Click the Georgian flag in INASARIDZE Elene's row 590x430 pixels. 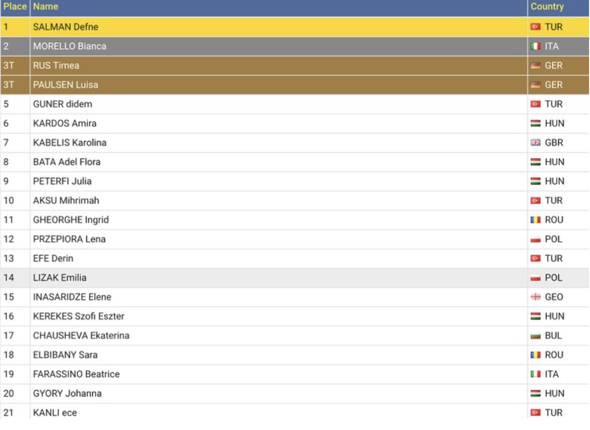click(x=536, y=297)
